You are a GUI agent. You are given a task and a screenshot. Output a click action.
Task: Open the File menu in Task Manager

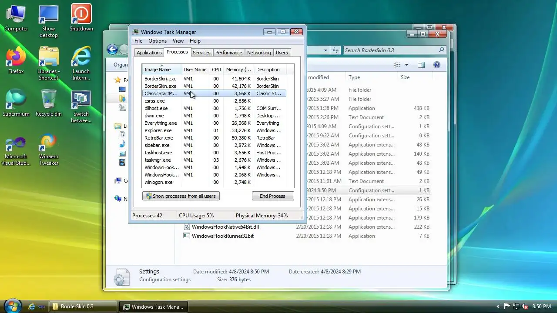138,41
